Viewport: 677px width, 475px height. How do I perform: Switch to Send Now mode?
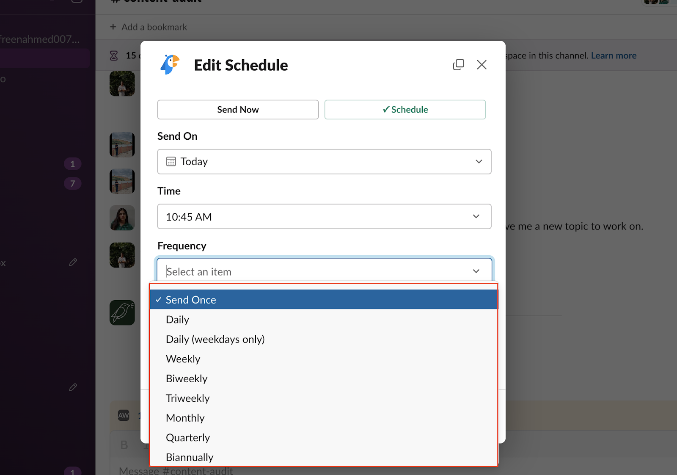[237, 109]
